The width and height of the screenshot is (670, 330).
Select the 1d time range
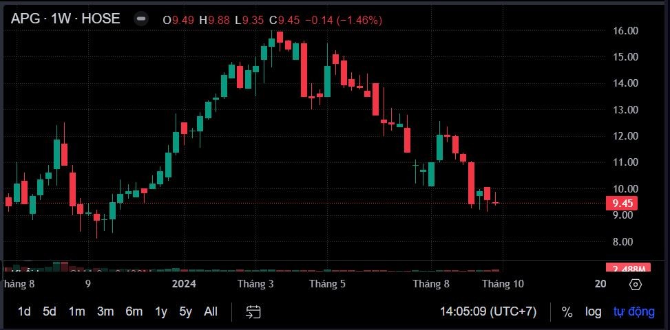point(24,311)
